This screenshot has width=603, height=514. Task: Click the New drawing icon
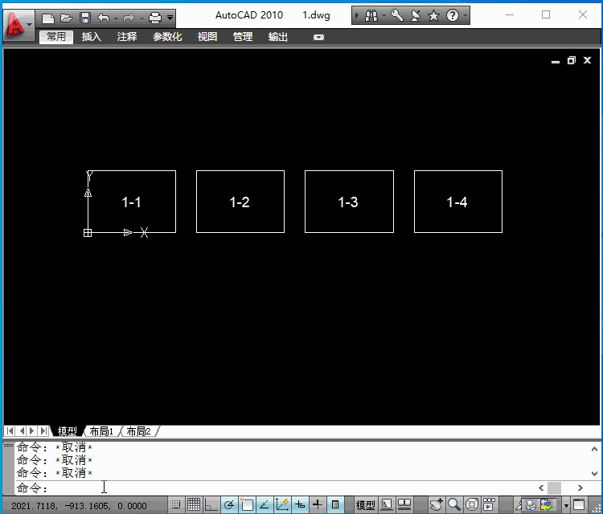(x=48, y=18)
